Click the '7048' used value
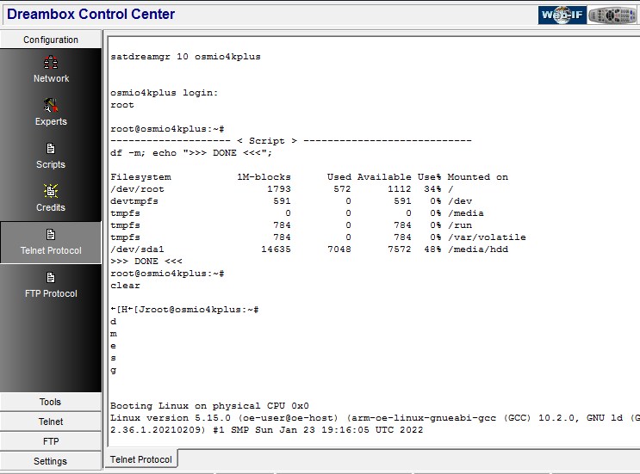Screen dimensions: 640x474 pyautogui.click(x=339, y=249)
